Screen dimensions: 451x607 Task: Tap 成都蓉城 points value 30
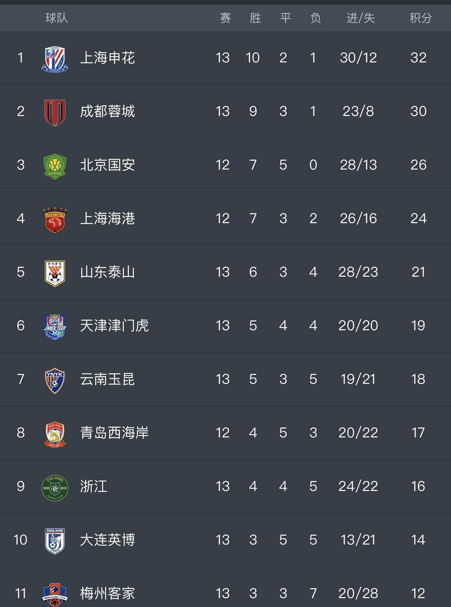point(418,111)
